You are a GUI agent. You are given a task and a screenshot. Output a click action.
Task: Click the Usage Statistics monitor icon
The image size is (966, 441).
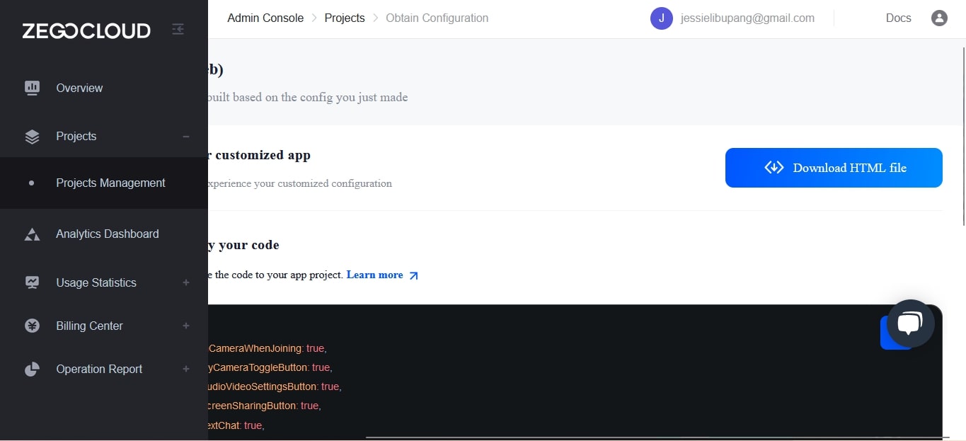tap(32, 282)
